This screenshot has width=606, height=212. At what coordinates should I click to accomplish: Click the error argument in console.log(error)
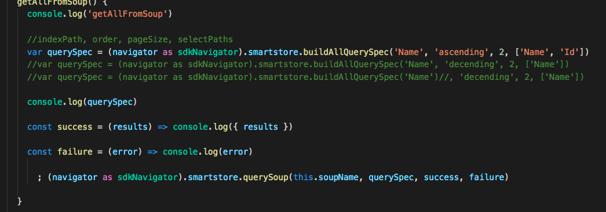point(236,152)
